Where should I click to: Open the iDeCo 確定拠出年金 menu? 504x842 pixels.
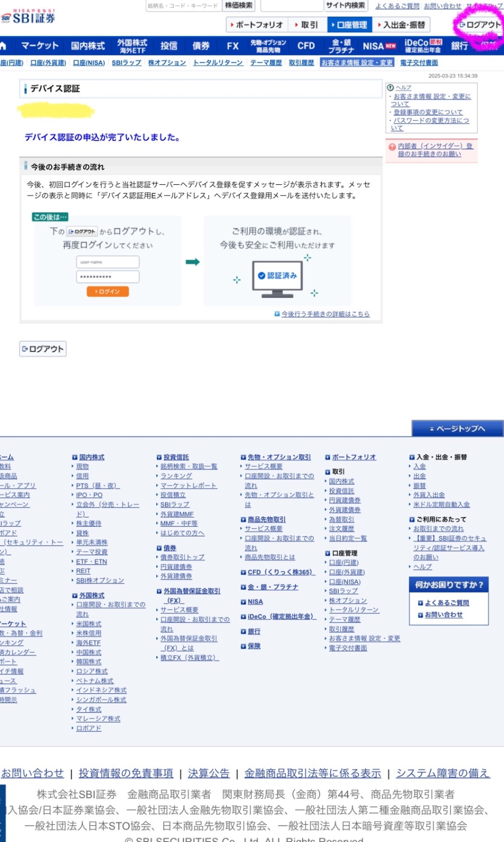(423, 46)
